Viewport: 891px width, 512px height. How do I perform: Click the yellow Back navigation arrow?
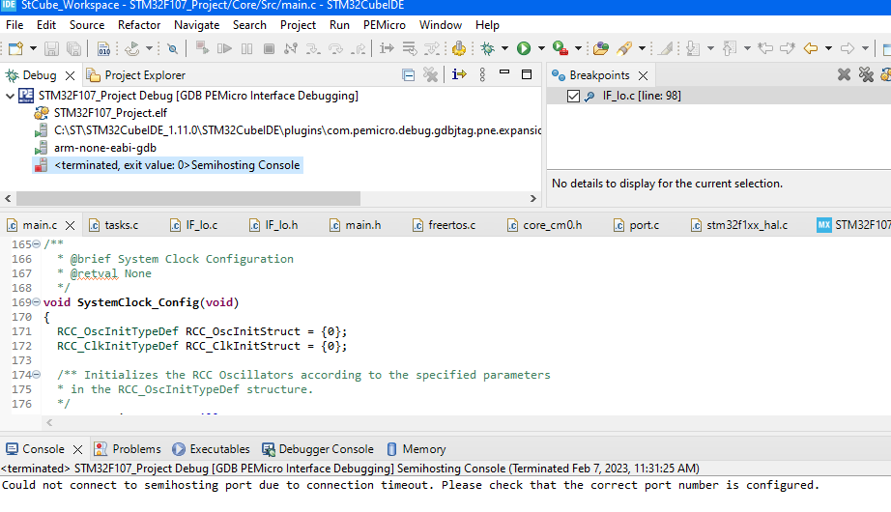(811, 49)
